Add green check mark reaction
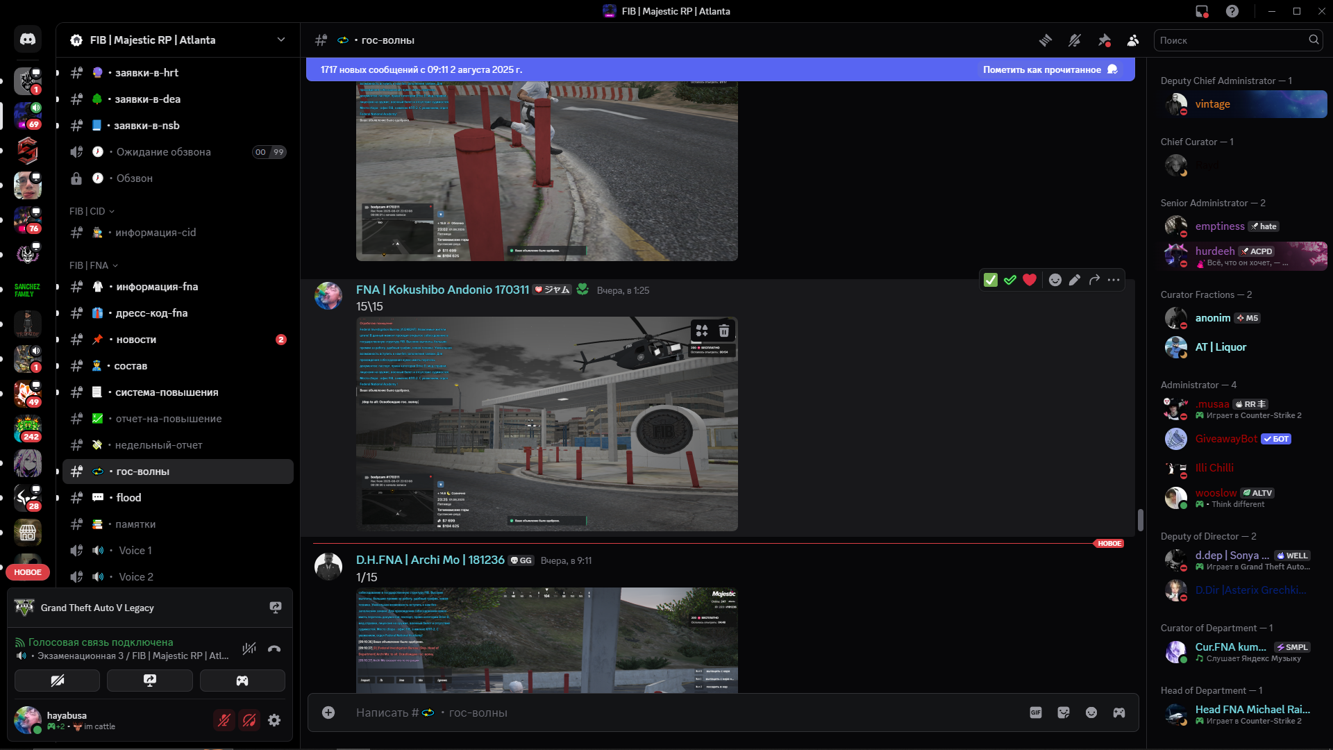The image size is (1333, 750). point(1010,280)
